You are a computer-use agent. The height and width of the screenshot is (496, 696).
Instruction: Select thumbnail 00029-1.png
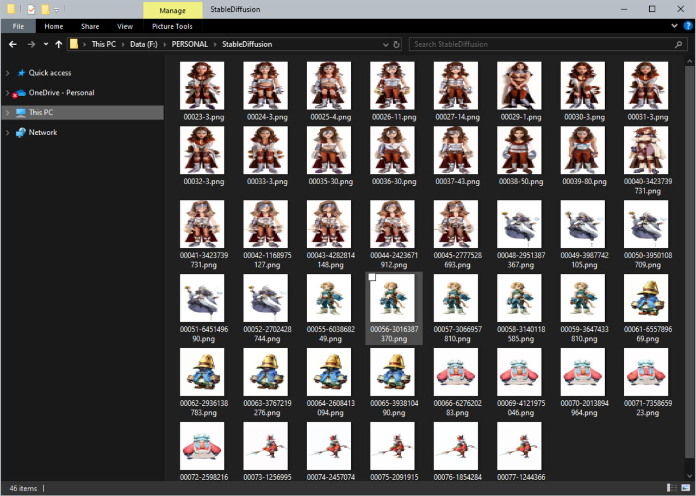519,86
